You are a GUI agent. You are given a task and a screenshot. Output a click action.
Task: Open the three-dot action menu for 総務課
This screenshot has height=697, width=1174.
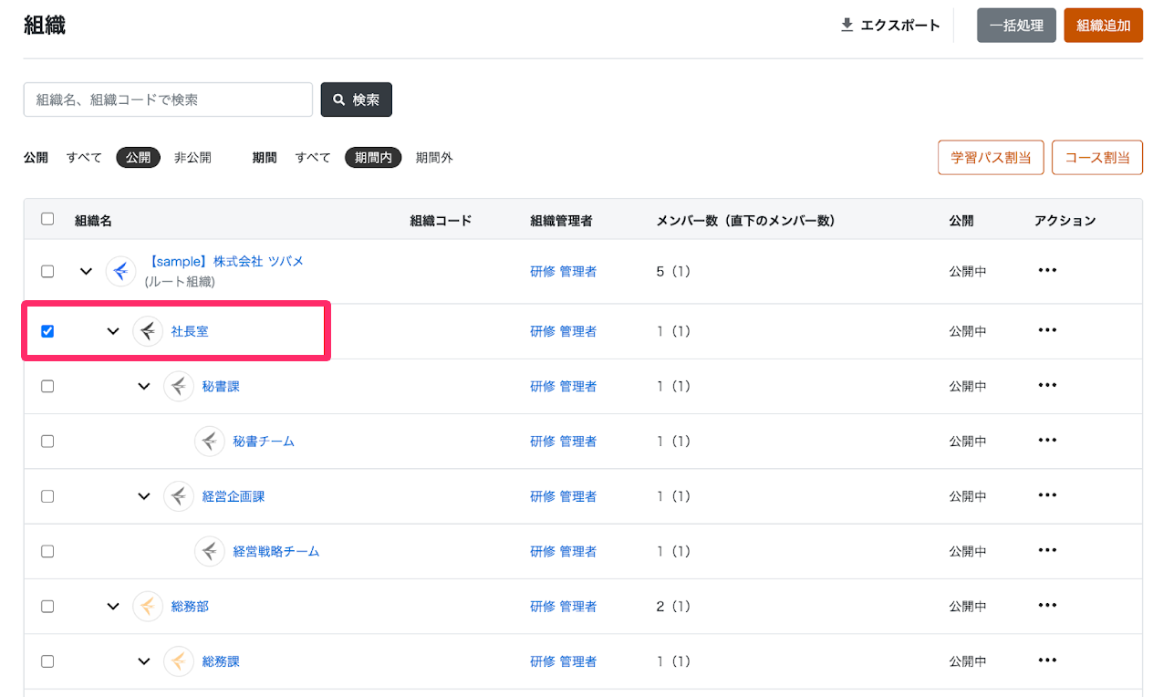coord(1047,661)
